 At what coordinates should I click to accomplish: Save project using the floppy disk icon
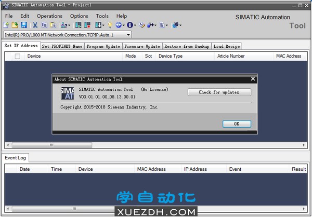[x=24, y=25]
